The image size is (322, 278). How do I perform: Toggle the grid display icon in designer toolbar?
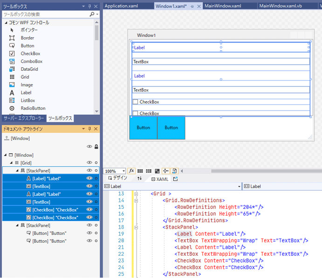[x=140, y=171]
